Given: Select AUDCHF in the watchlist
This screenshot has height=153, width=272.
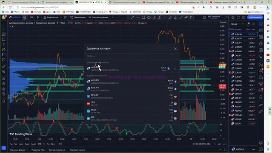Looking at the screenshot, I should [243, 39].
